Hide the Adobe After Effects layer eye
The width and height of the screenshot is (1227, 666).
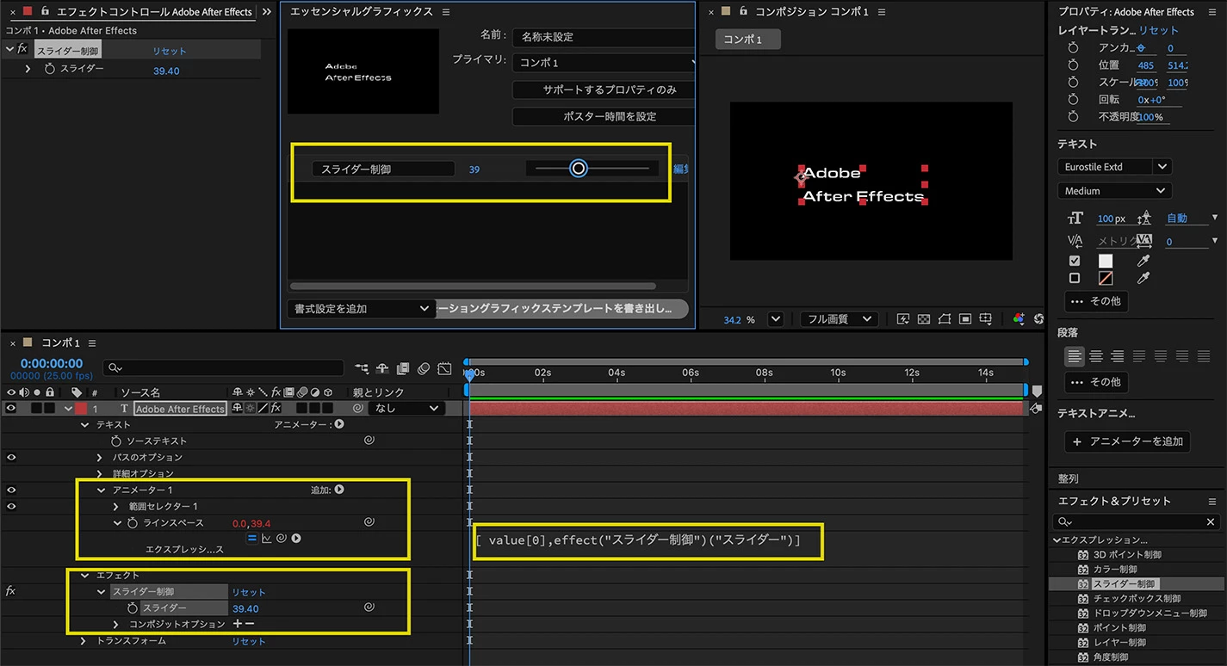coord(11,409)
